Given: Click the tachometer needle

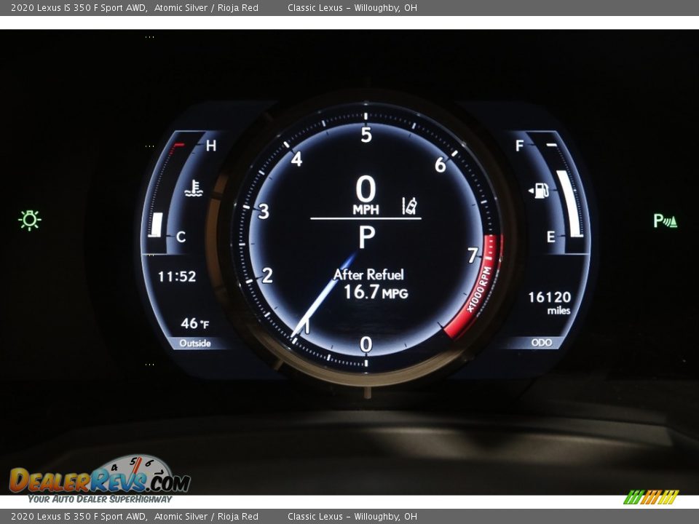Looking at the screenshot, I should [324, 295].
